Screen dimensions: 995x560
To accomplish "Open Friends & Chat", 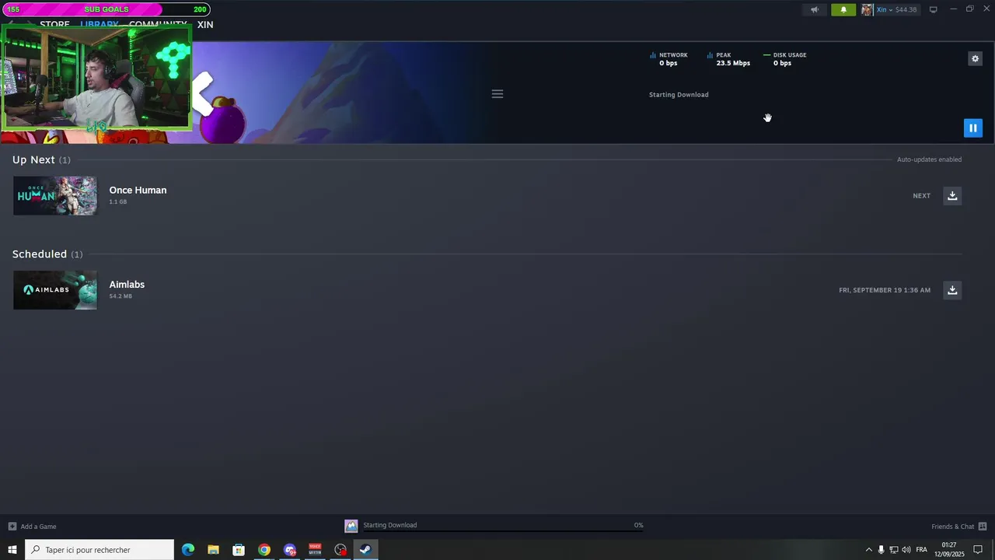I will tap(952, 527).
